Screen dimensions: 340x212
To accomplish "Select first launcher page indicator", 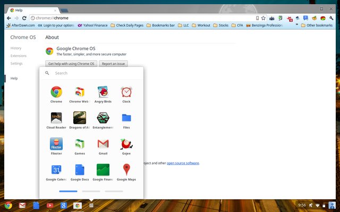I will click(68, 191).
